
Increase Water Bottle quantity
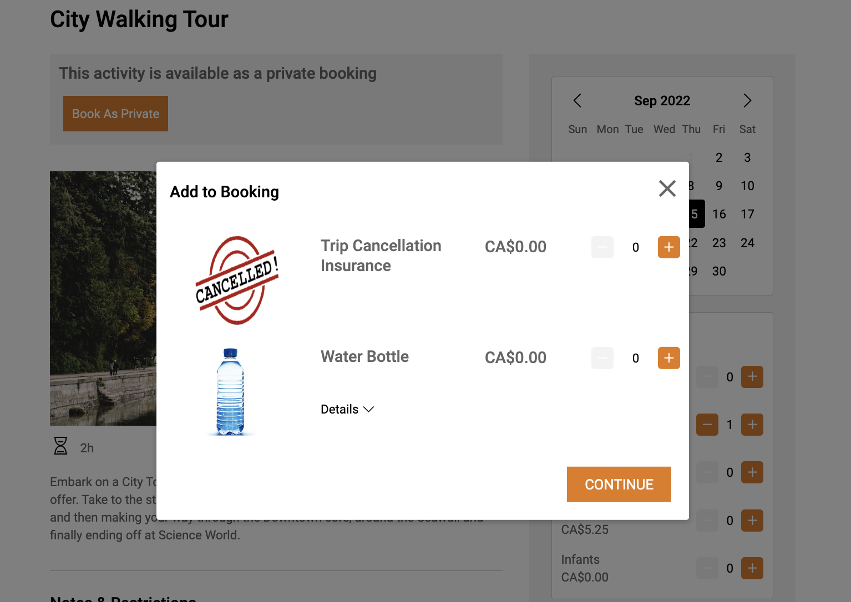pyautogui.click(x=668, y=358)
